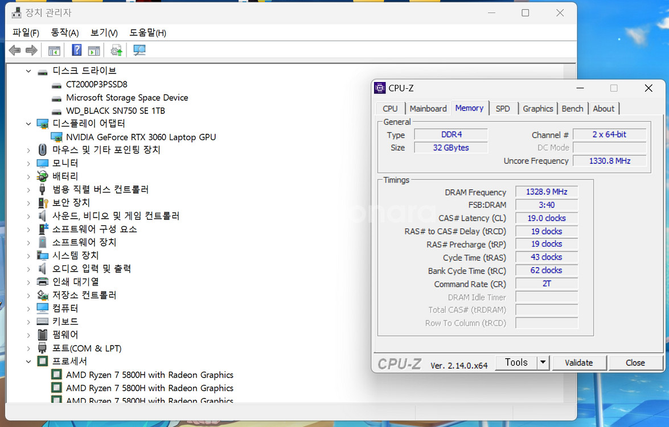Click the puzzle icon beside 소프트웨어 구성 요소

tap(43, 229)
